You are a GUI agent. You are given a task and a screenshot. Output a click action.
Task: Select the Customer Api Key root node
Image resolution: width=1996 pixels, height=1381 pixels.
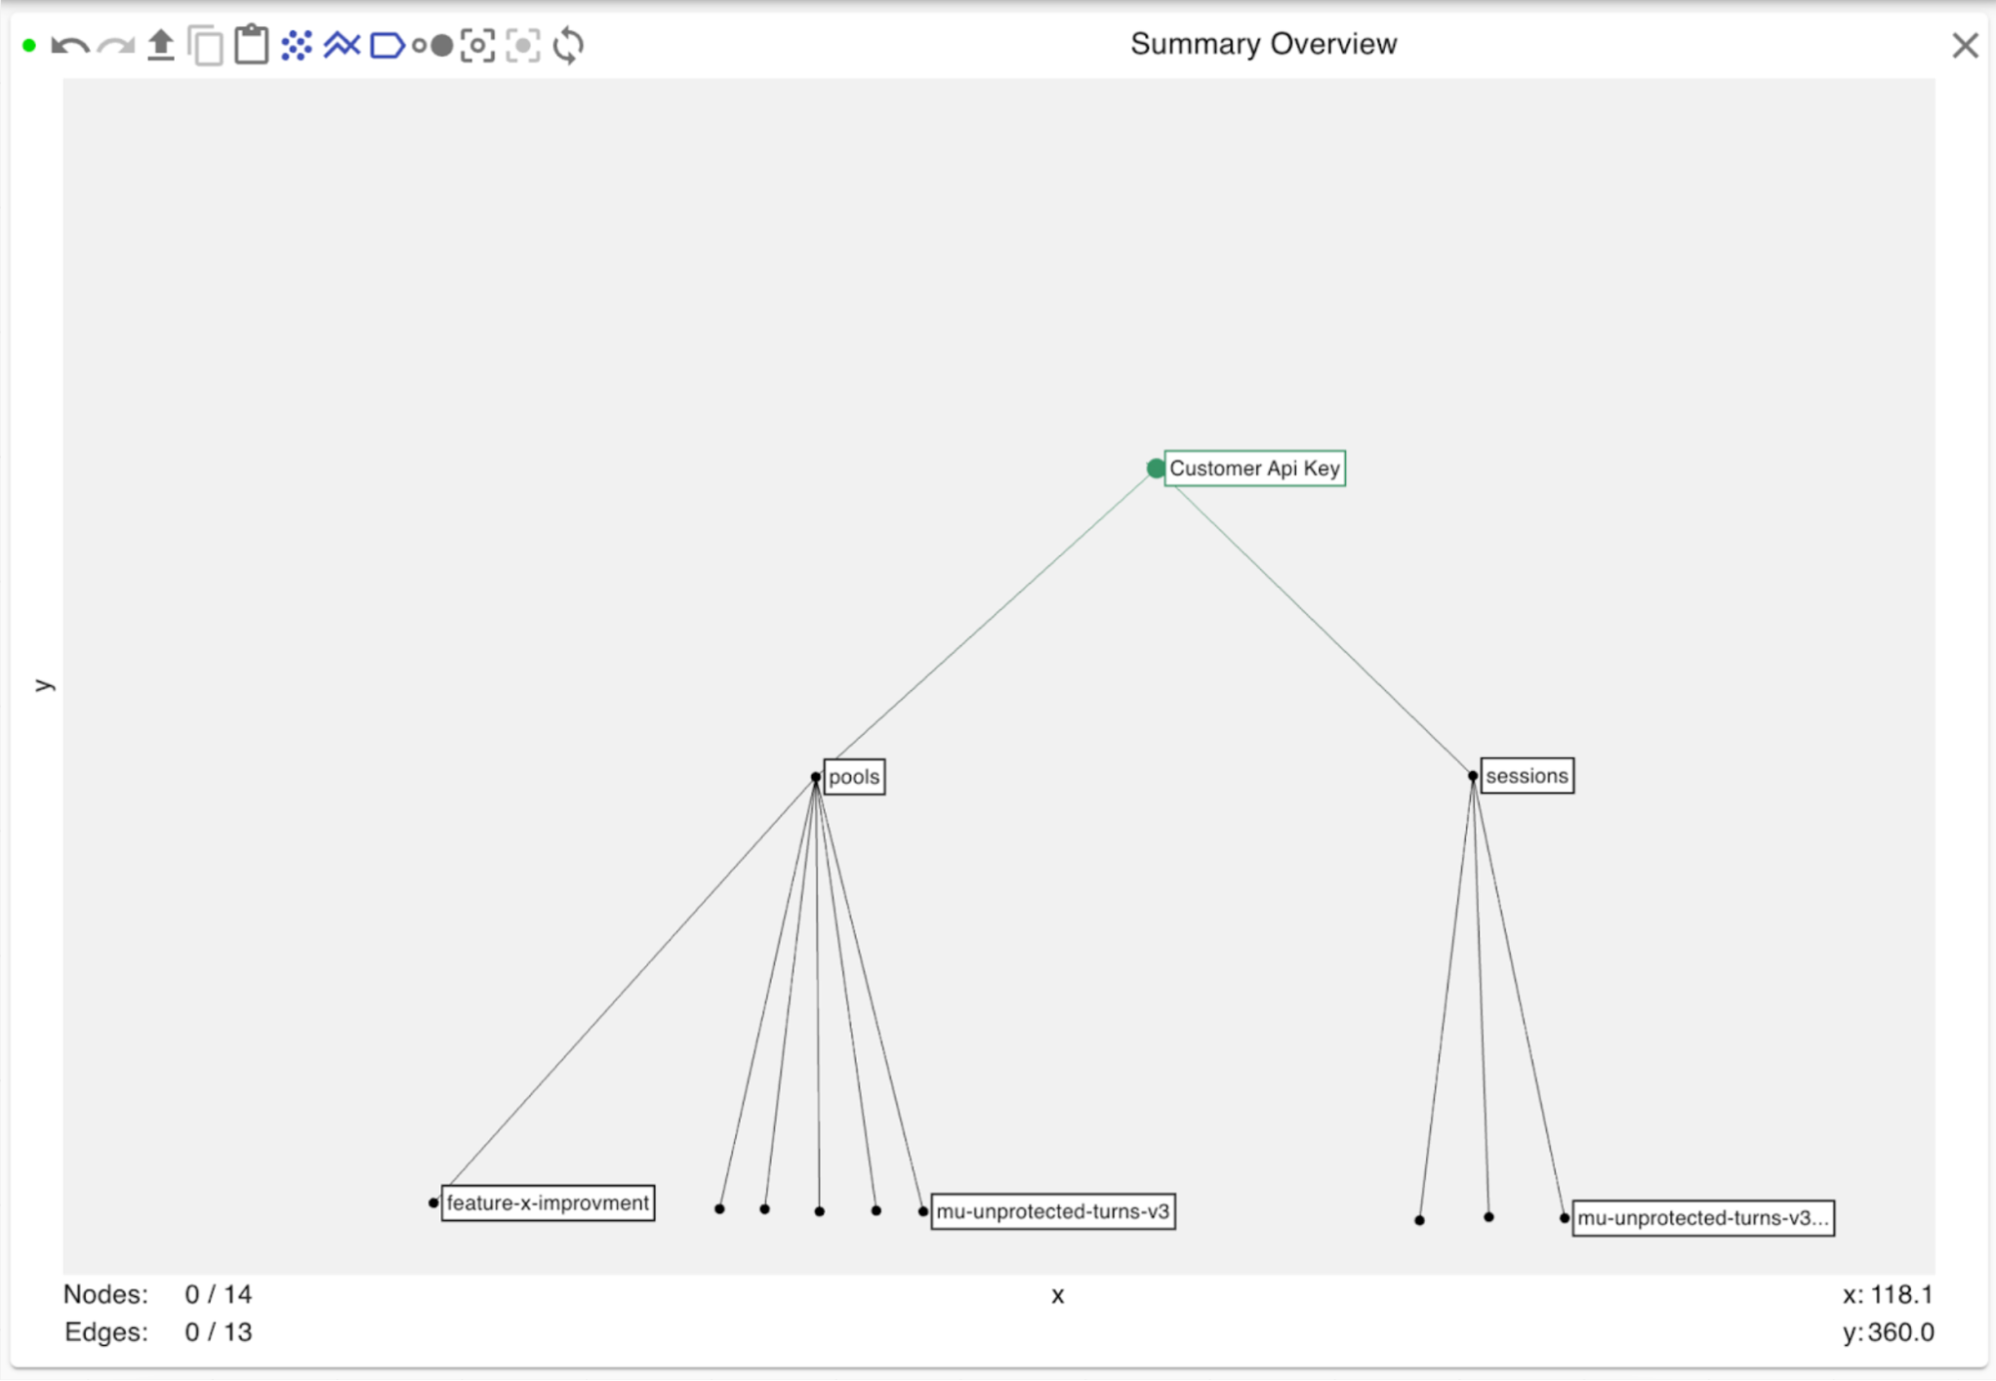click(x=1253, y=468)
